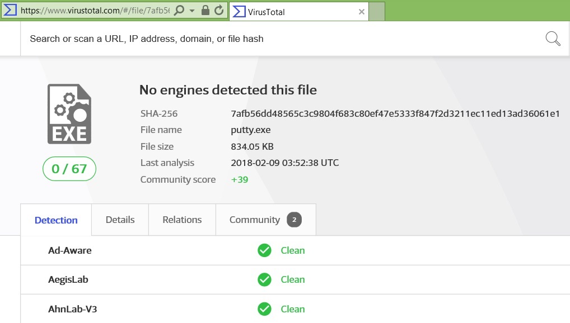This screenshot has width=570, height=323.
Task: Click the green check icon for AhnLab-V3
Action: [264, 309]
